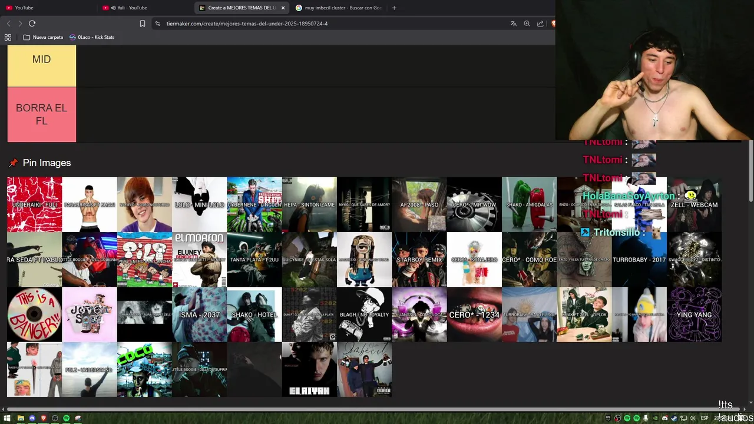The height and width of the screenshot is (424, 754).
Task: Select the minion WING WANG WONG thumbnail
Action: [364, 260]
